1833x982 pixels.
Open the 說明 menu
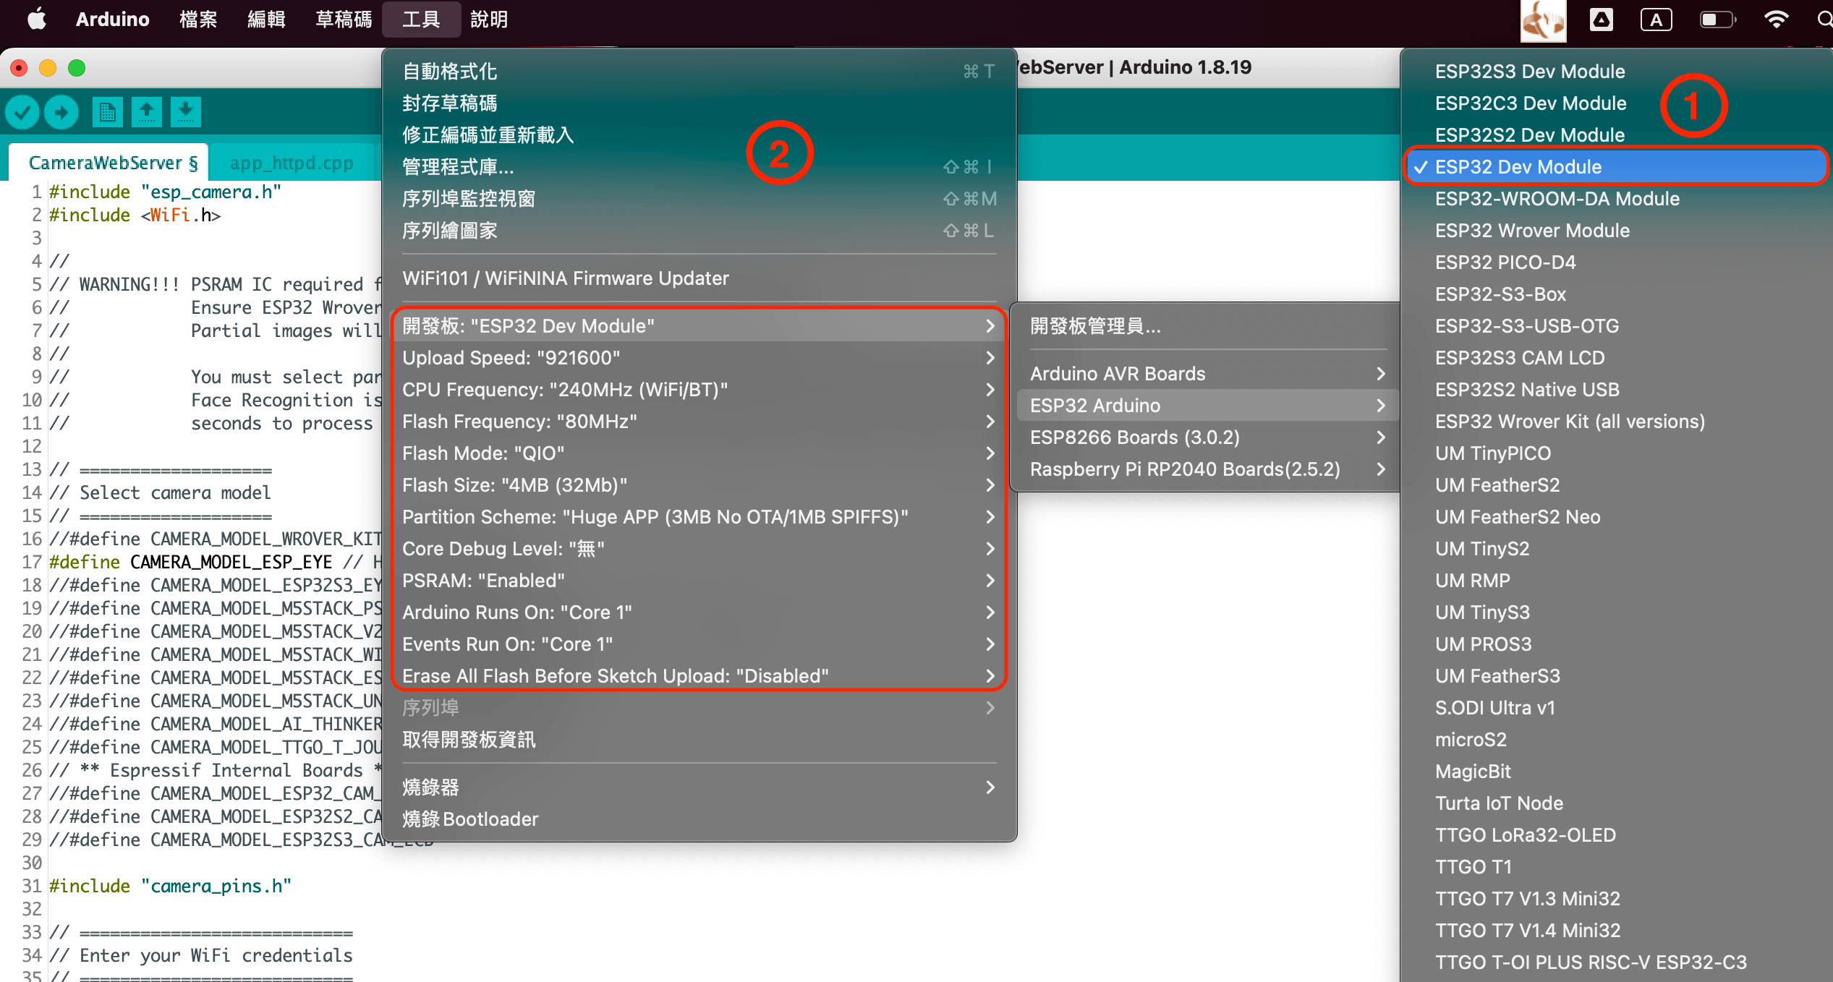point(489,20)
